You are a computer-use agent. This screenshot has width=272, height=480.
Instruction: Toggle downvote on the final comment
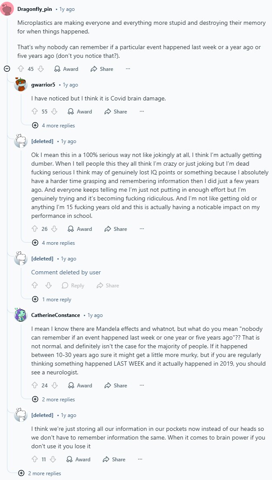53,459
